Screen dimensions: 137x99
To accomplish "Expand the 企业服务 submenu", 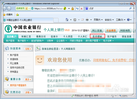I will [62, 41].
